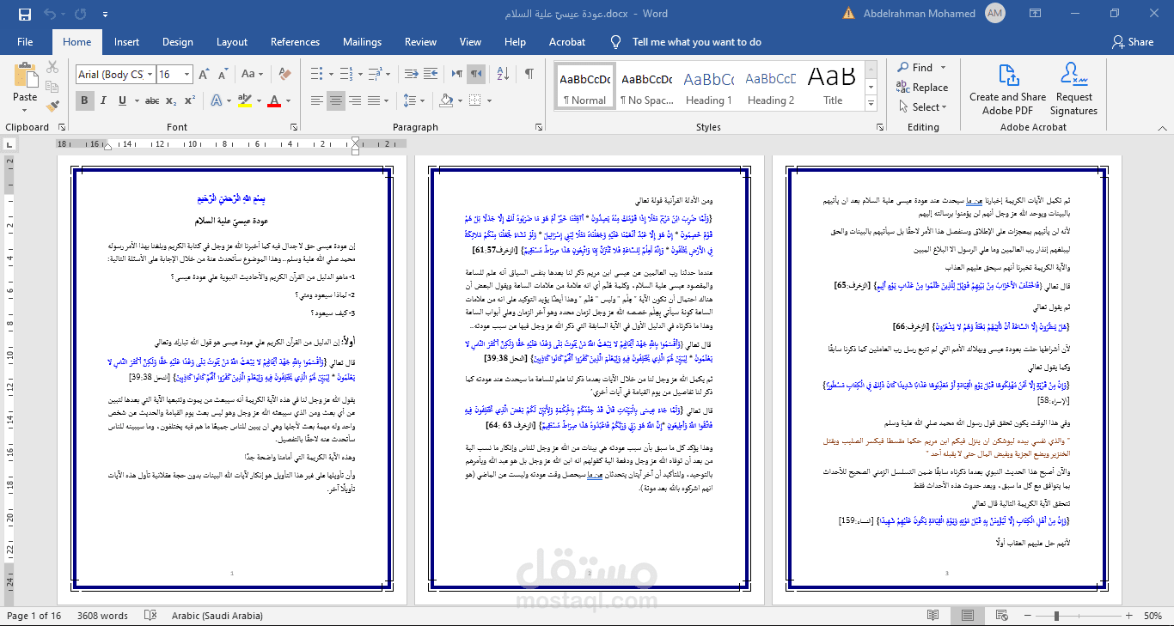Toggle center alignment
The width and height of the screenshot is (1174, 626).
point(336,100)
